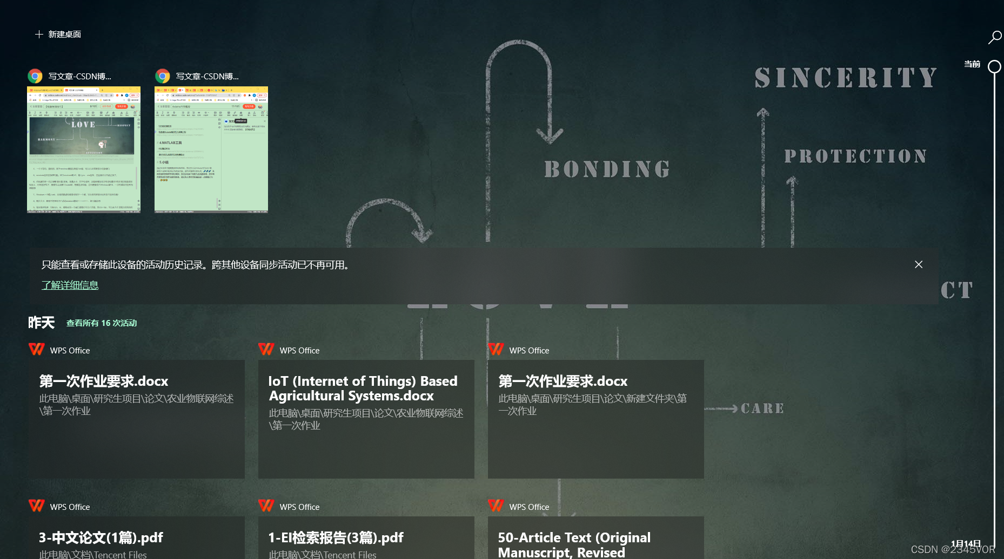Screen dimensions: 1004x559
Task: Click the search icon in the top right
Action: [x=995, y=37]
